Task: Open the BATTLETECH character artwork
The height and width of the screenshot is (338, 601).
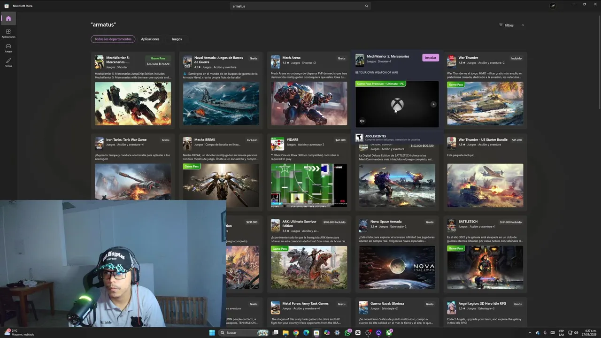Action: (x=485, y=268)
